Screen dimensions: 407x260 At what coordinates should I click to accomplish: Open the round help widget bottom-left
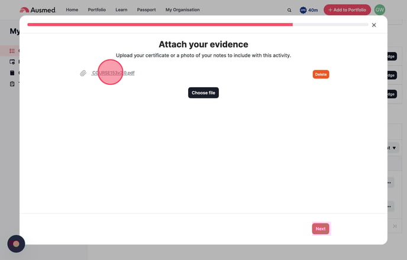coord(16,243)
